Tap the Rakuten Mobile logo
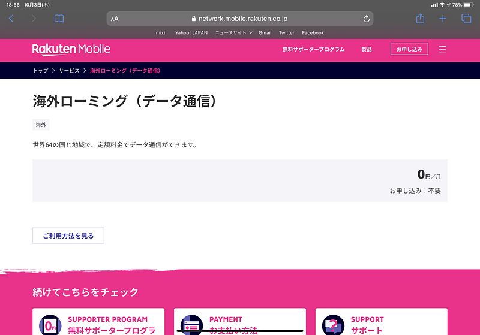This screenshot has height=335, width=480. point(71,50)
